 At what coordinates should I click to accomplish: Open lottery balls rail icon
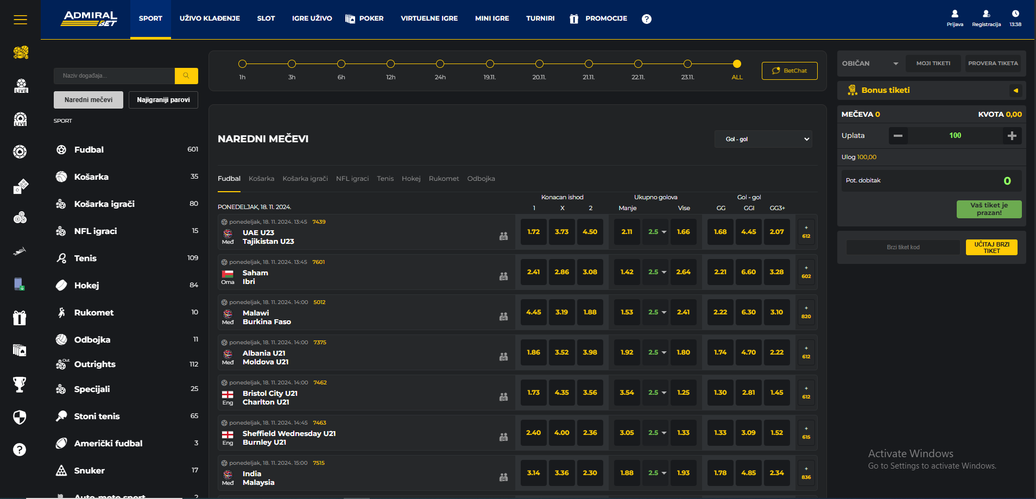[x=20, y=218]
